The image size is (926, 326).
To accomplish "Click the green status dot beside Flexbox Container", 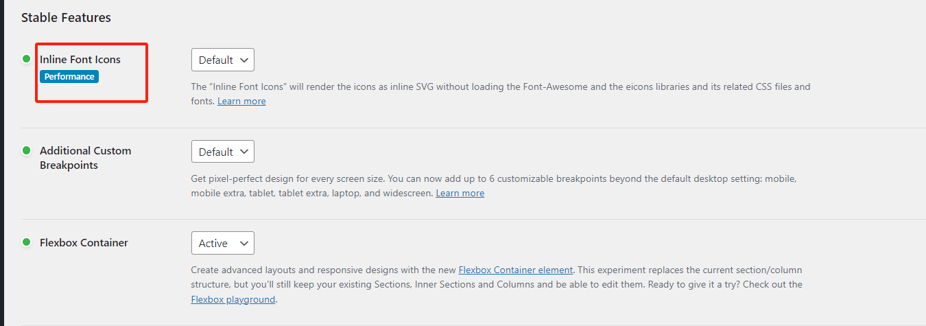I will pyautogui.click(x=27, y=242).
